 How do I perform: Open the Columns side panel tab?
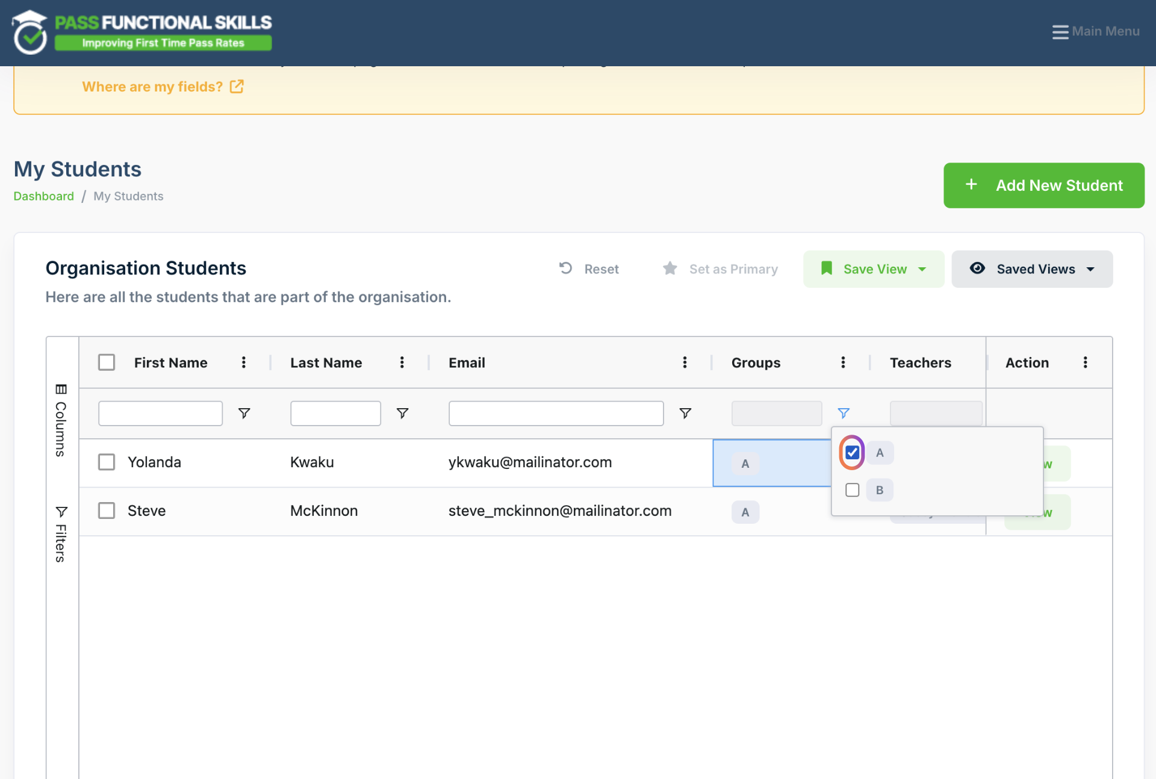coord(61,420)
